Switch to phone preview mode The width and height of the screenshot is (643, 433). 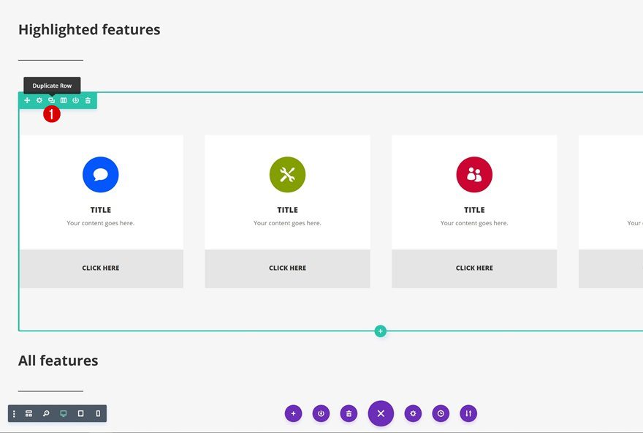tap(97, 413)
